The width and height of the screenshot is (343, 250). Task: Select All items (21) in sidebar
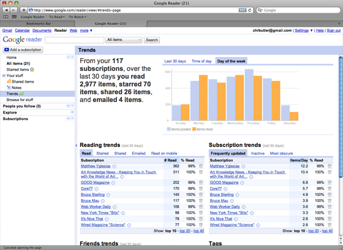tap(18, 64)
